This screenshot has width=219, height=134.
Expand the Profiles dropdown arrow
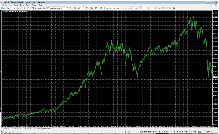(x=11, y=8)
